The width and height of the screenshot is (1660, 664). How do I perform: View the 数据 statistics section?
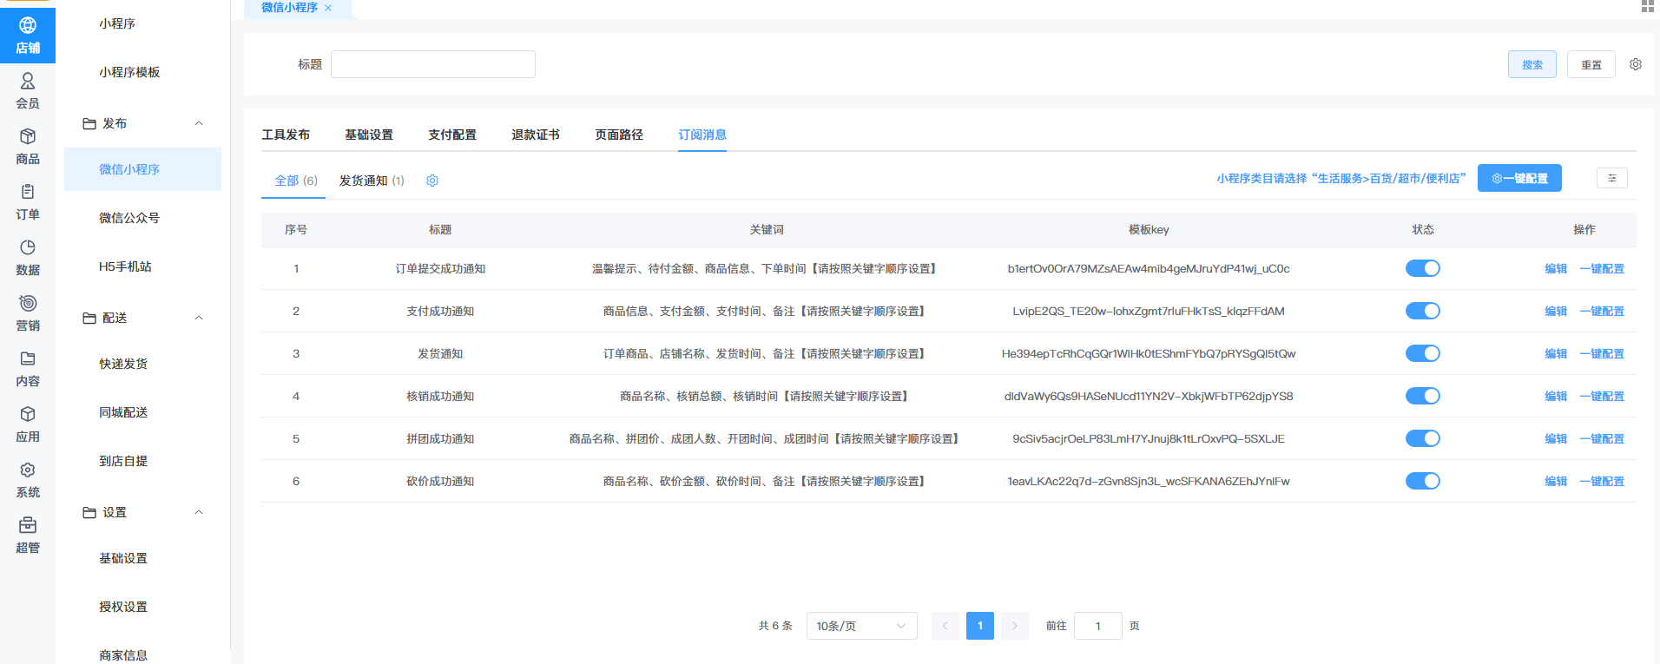28,258
